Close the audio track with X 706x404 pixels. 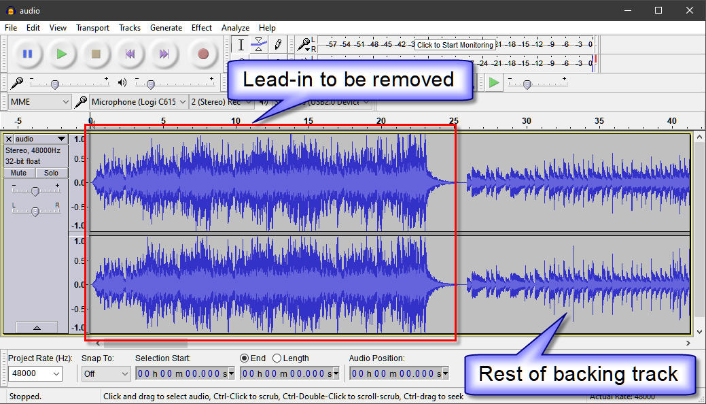tap(9, 139)
